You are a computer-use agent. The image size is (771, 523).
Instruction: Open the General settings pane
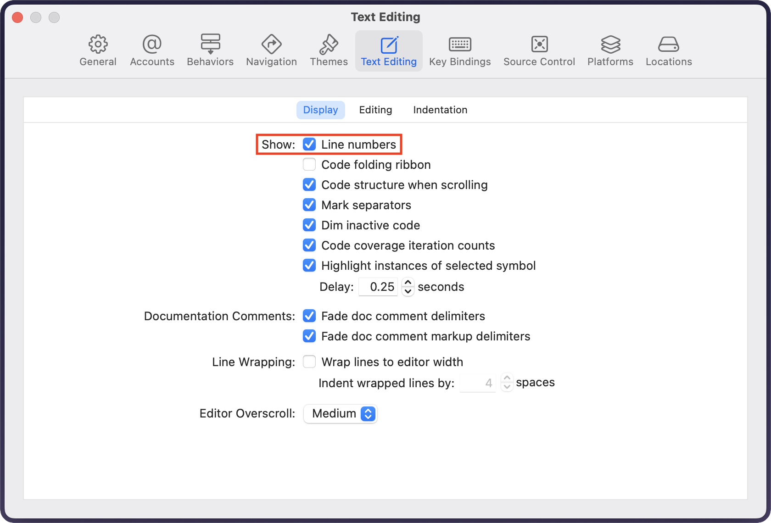coord(98,50)
